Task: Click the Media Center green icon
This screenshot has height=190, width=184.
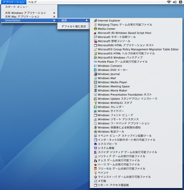Action: click(96, 29)
